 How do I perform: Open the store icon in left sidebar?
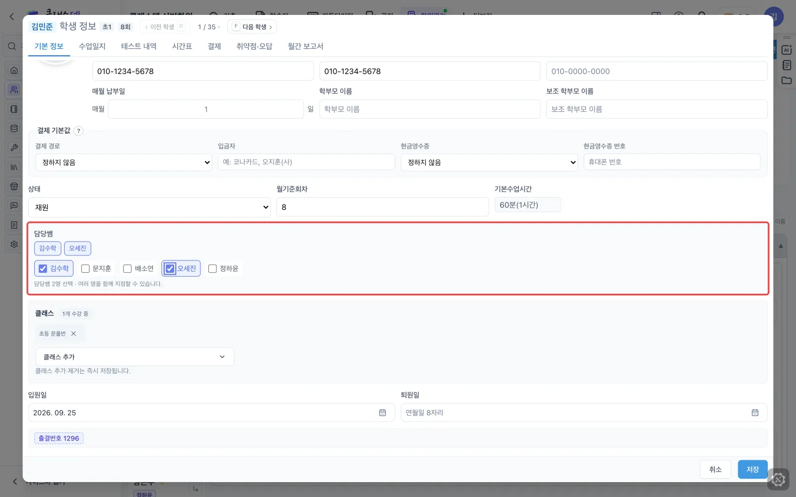[x=14, y=186]
